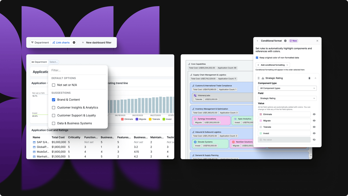Click the Core Capabilities chart icon
348x196 pixels.
[190, 64]
